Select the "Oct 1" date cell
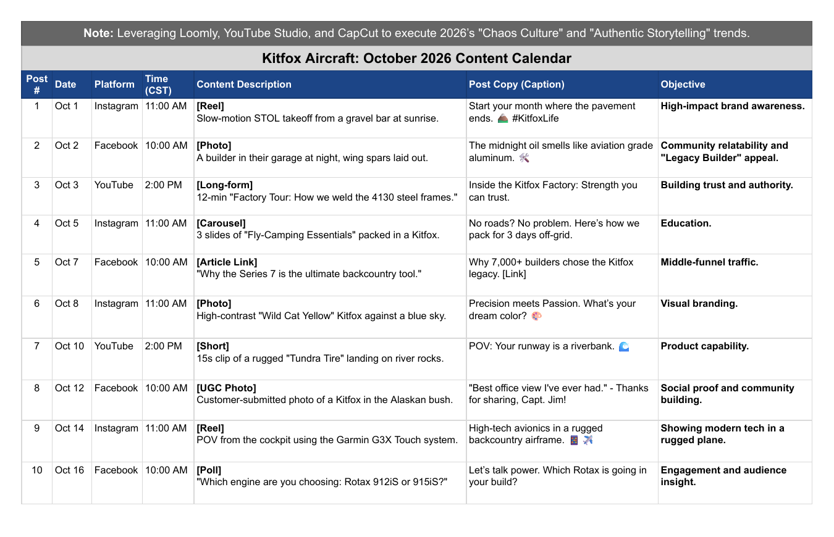The image size is (834, 537). pyautogui.click(x=72, y=118)
